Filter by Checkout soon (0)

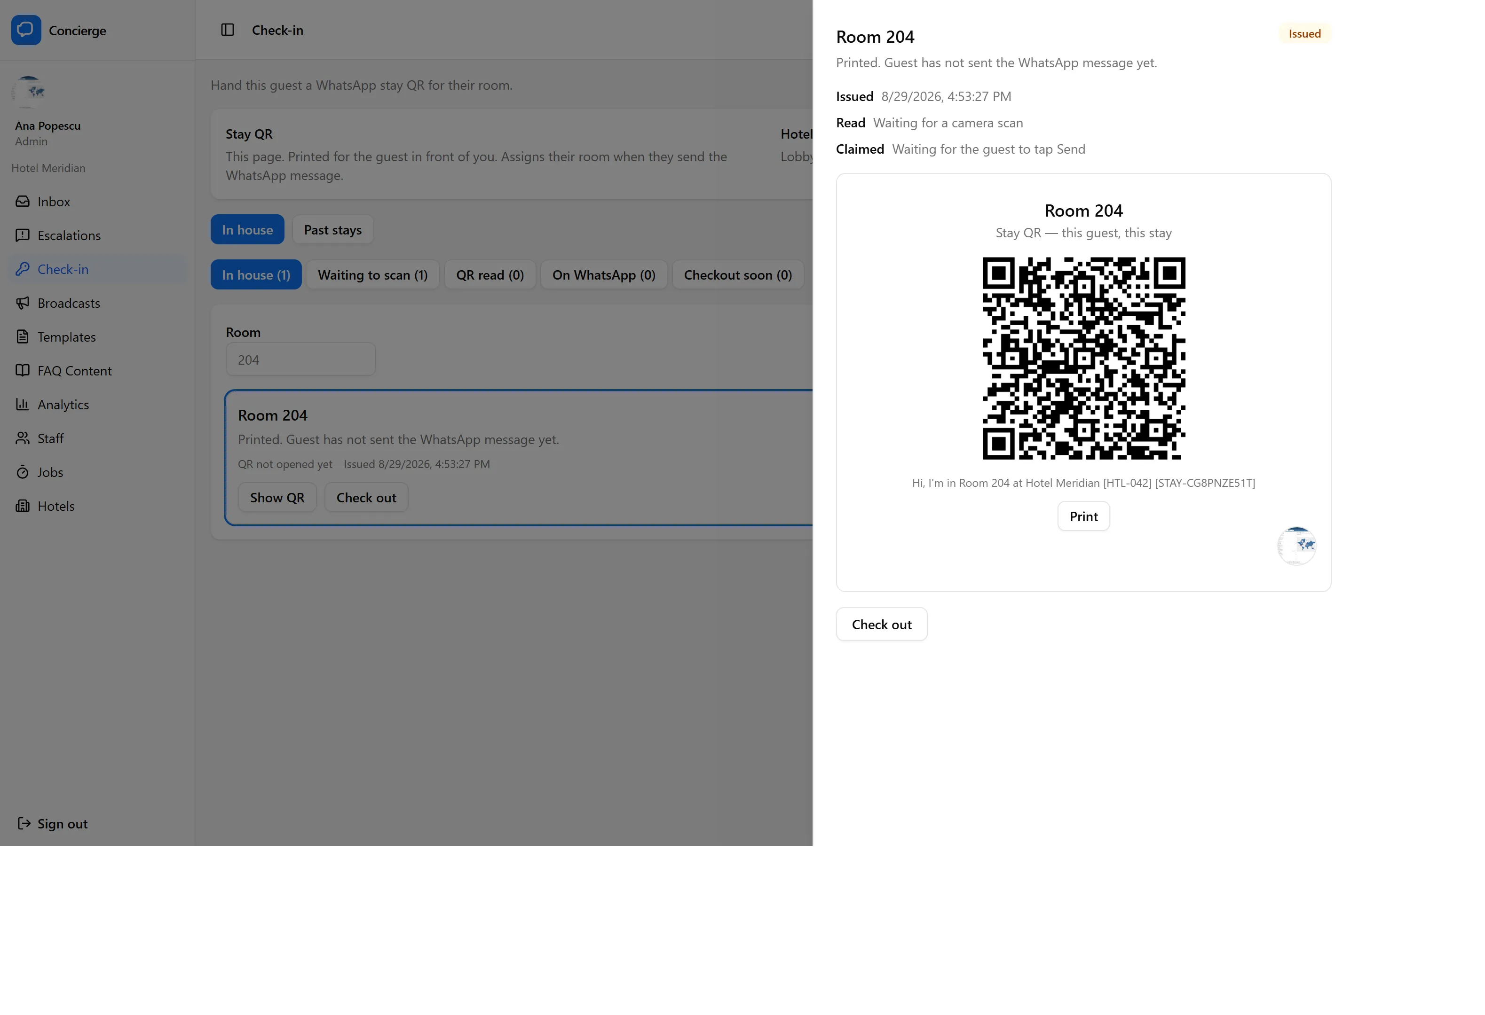(x=738, y=274)
